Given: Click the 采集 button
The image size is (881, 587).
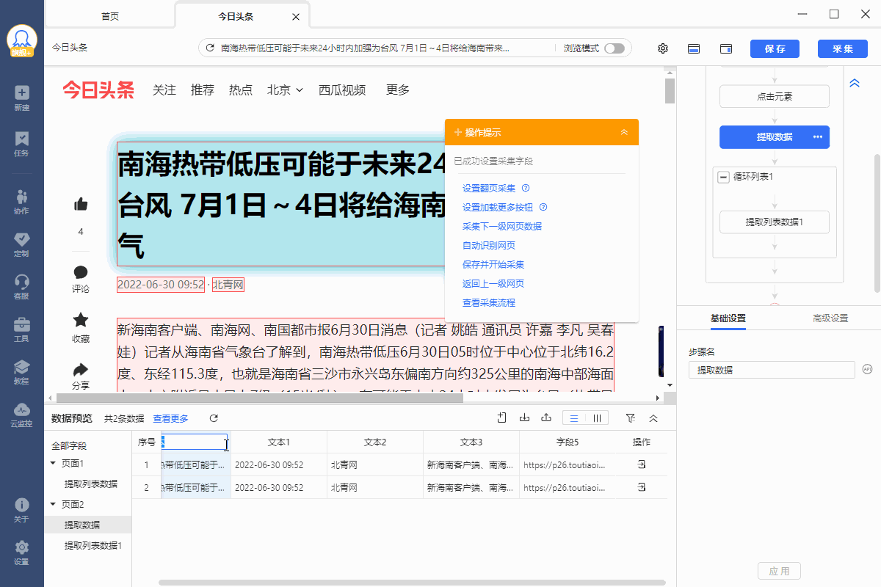Looking at the screenshot, I should coord(842,48).
